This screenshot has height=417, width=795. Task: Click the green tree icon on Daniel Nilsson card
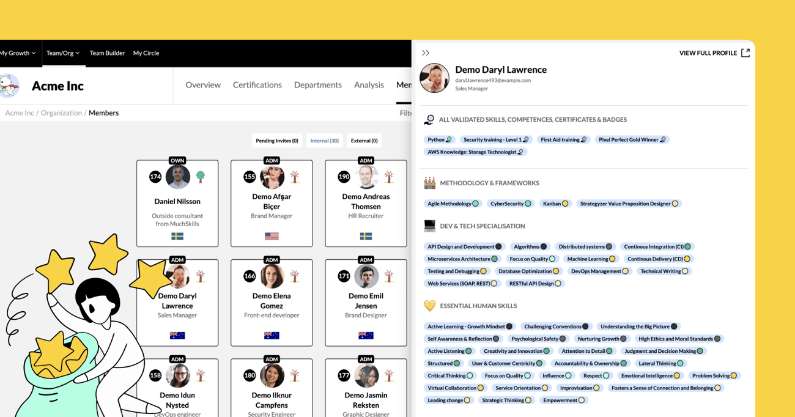pos(201,177)
